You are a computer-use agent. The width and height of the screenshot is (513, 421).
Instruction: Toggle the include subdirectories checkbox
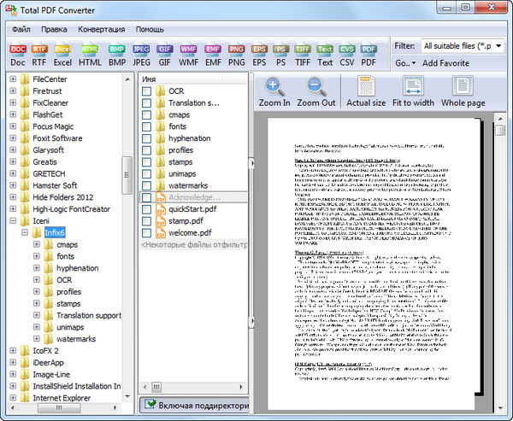coord(150,405)
